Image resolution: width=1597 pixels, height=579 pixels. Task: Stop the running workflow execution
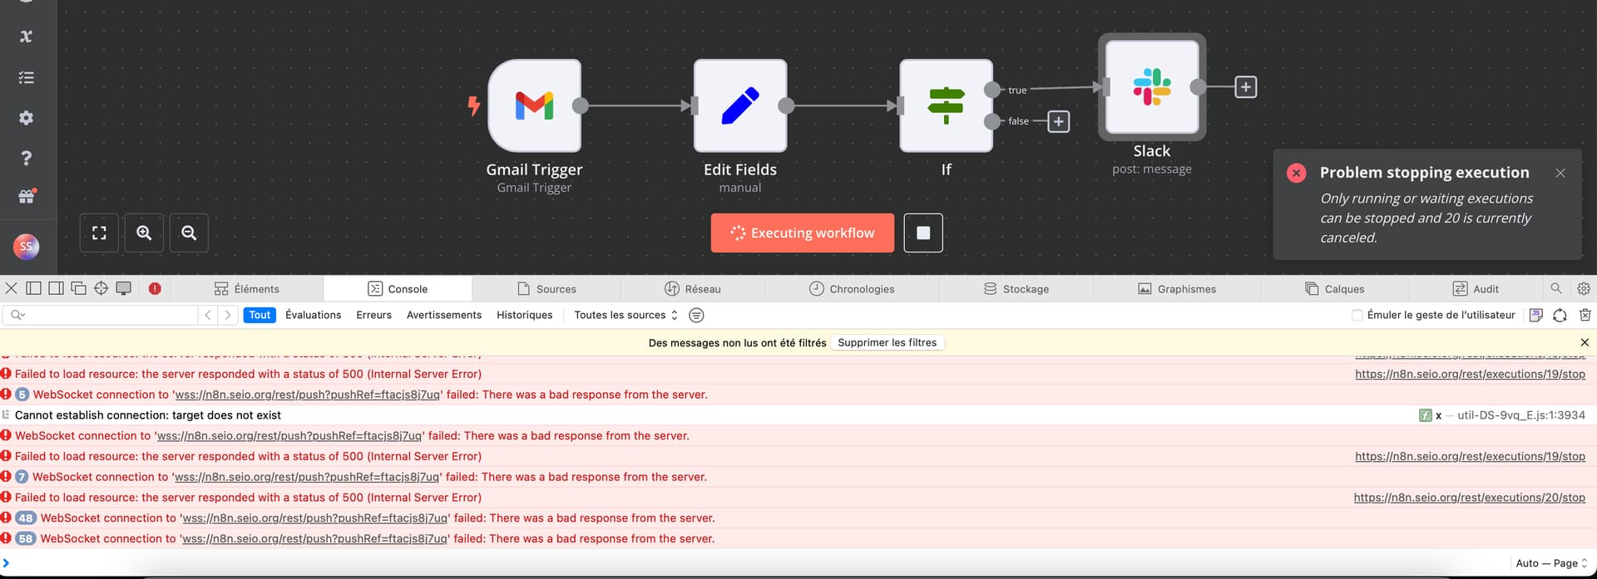[x=923, y=233]
